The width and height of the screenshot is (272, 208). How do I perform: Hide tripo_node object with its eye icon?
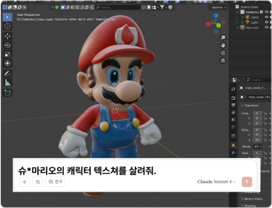pos(267,27)
